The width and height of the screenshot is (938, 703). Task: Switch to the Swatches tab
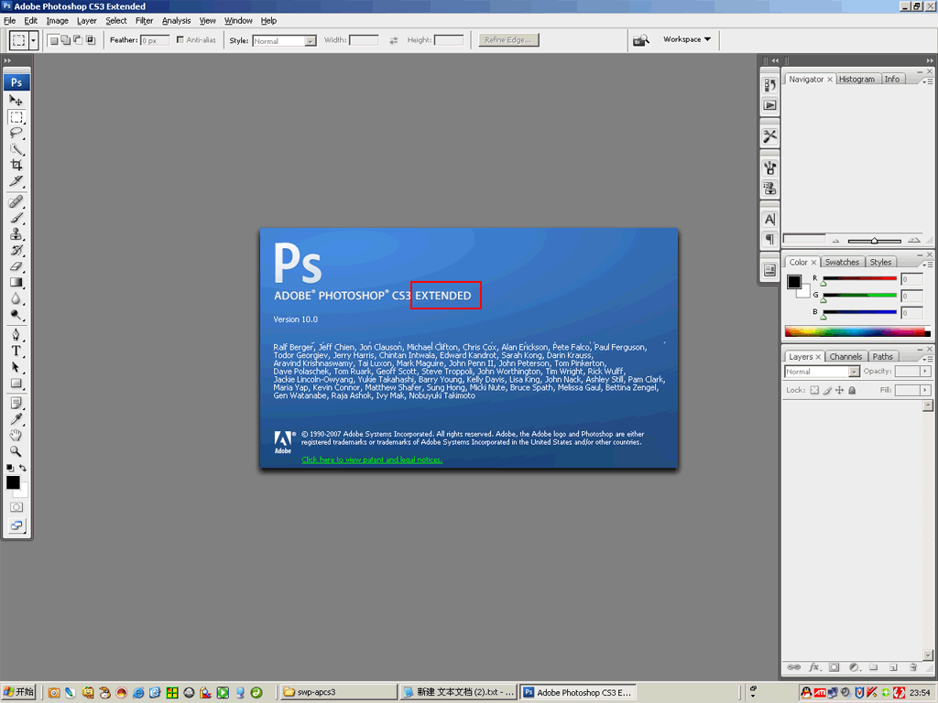click(x=842, y=262)
